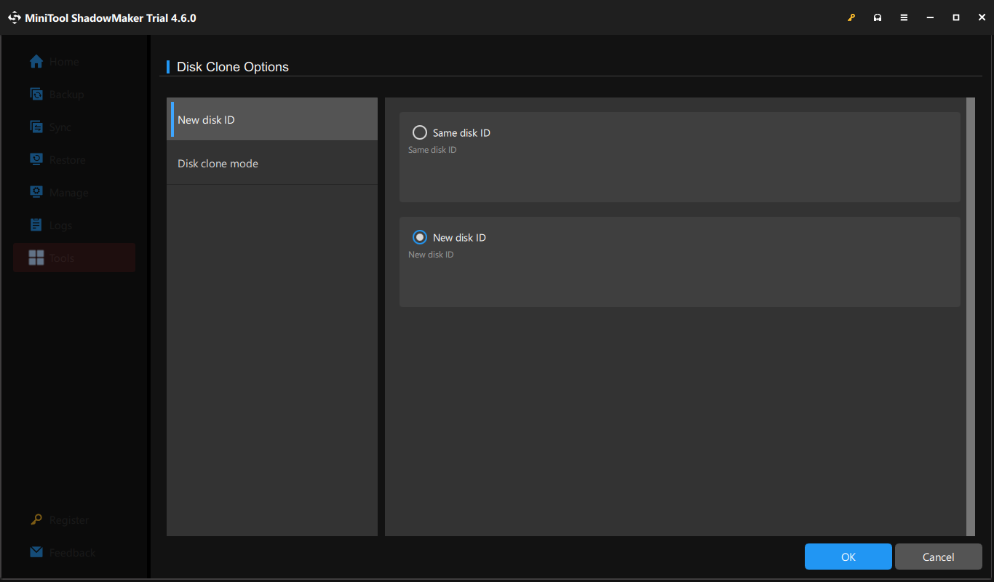Click the Manage icon
994x582 pixels.
(x=36, y=192)
